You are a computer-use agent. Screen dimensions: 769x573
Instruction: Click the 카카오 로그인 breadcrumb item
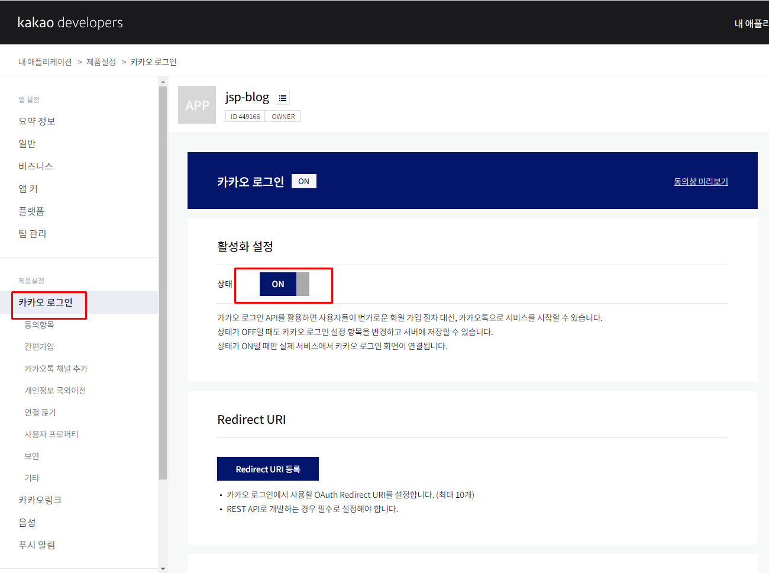(x=153, y=62)
